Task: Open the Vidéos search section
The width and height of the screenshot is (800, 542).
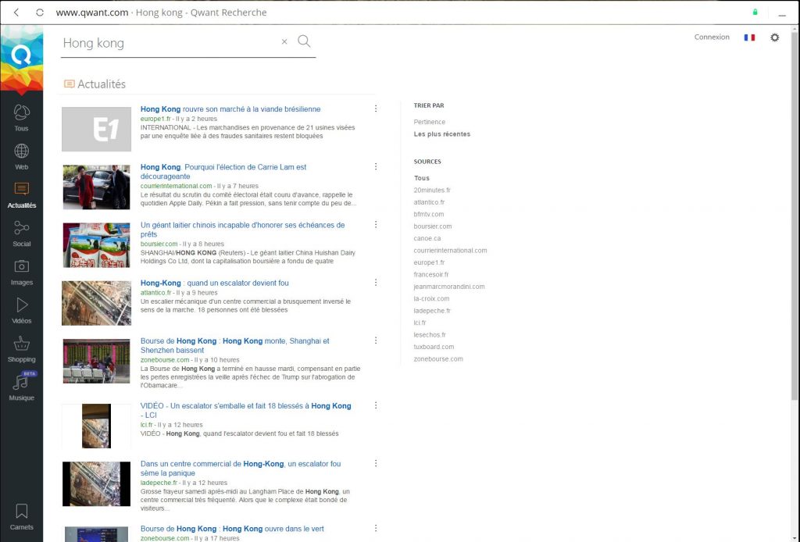Action: pyautogui.click(x=21, y=309)
